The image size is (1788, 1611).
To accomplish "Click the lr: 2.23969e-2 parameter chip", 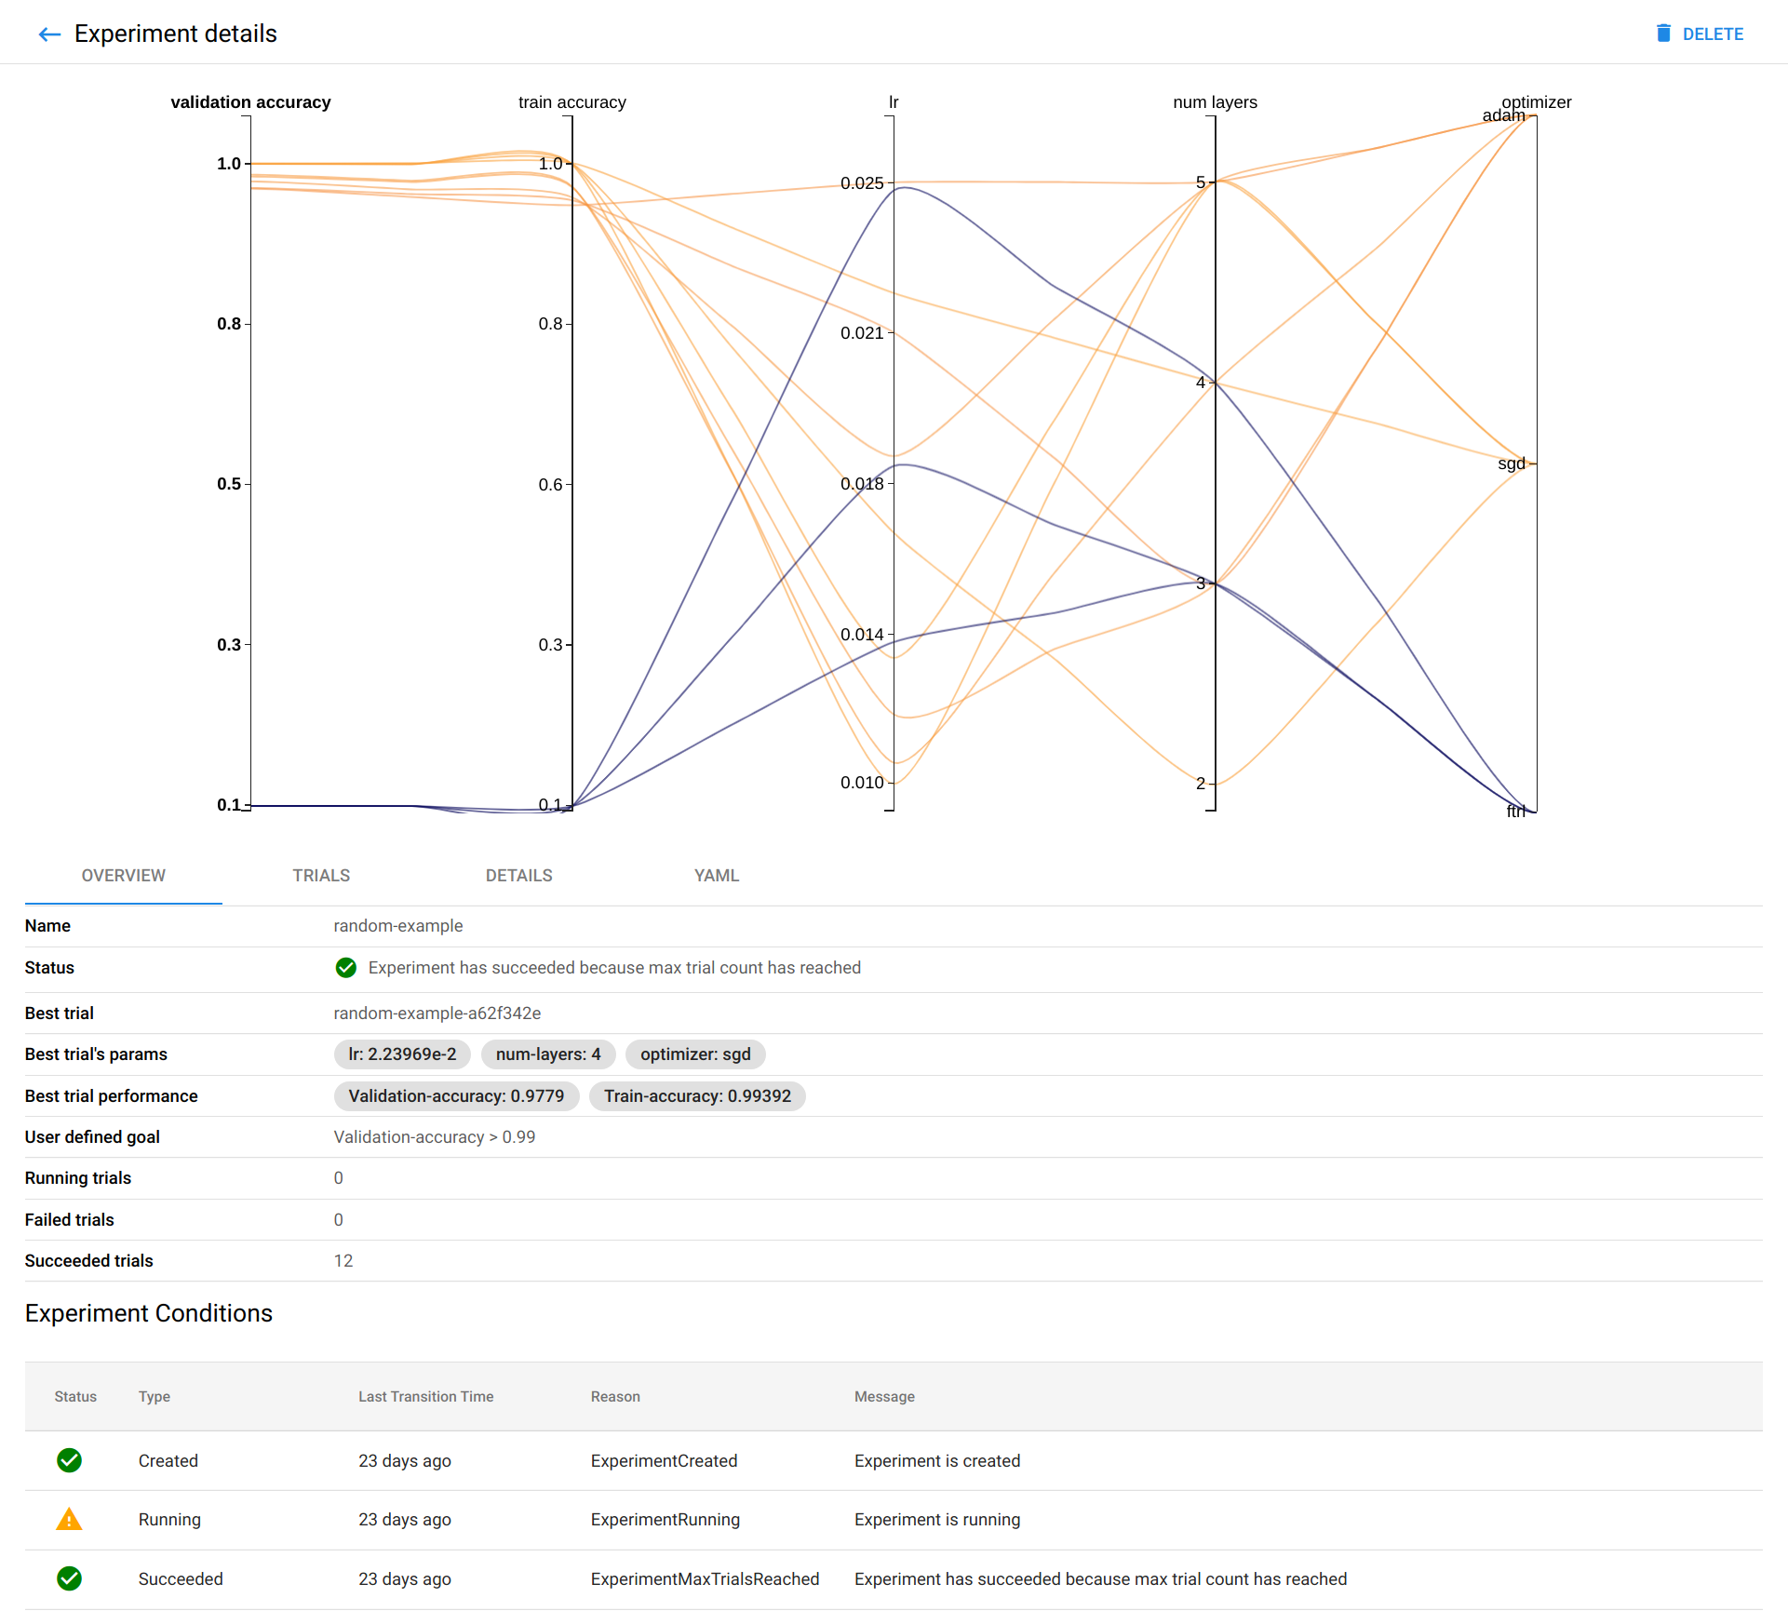I will pos(402,1054).
